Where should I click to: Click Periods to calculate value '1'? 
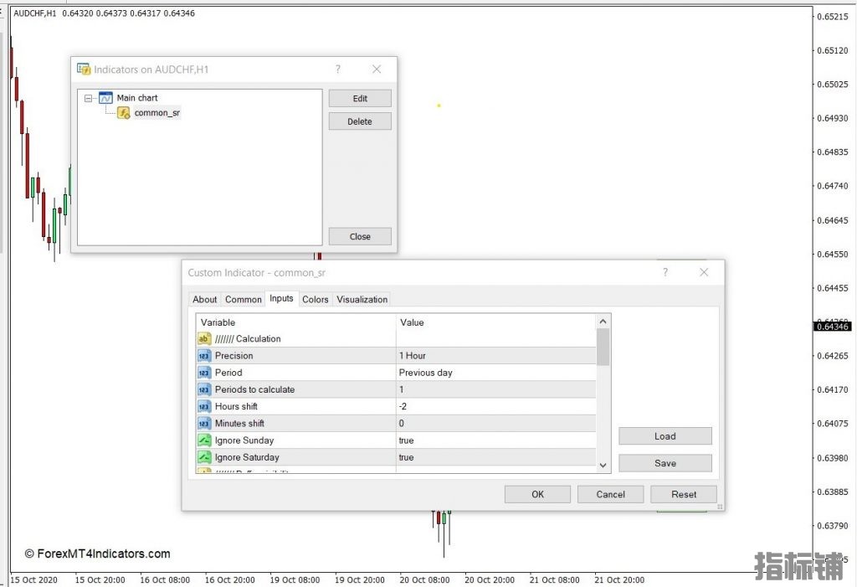click(401, 389)
